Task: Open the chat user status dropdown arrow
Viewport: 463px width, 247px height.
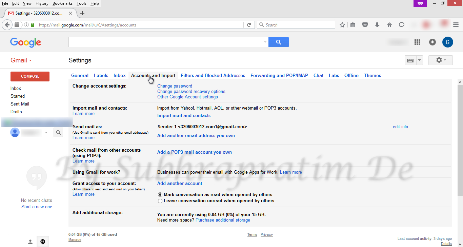Action: (x=46, y=133)
